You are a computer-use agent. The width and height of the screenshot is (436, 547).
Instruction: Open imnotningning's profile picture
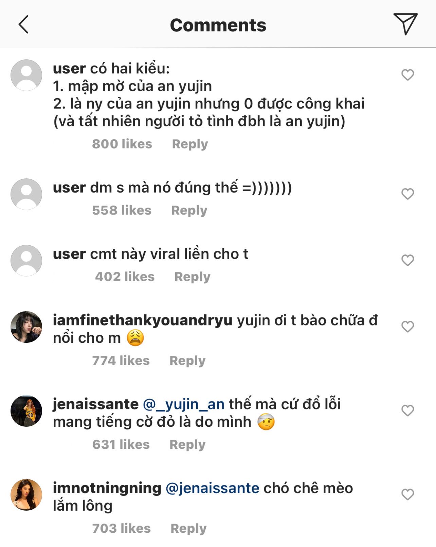tap(26, 495)
